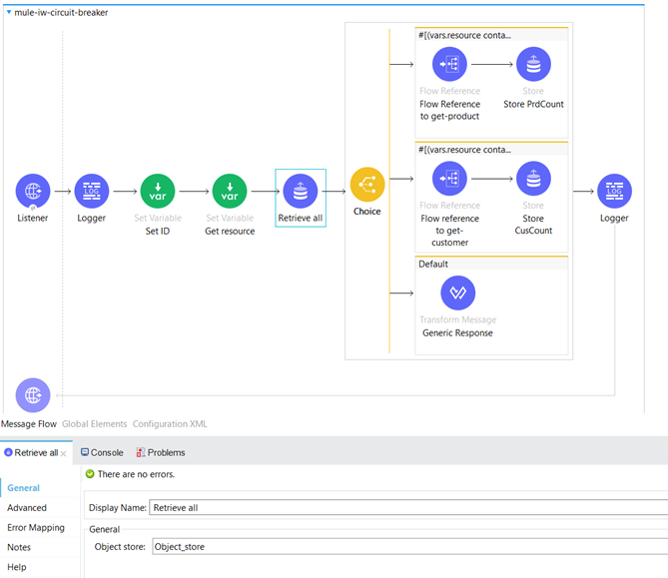Open the Notes section

click(19, 547)
